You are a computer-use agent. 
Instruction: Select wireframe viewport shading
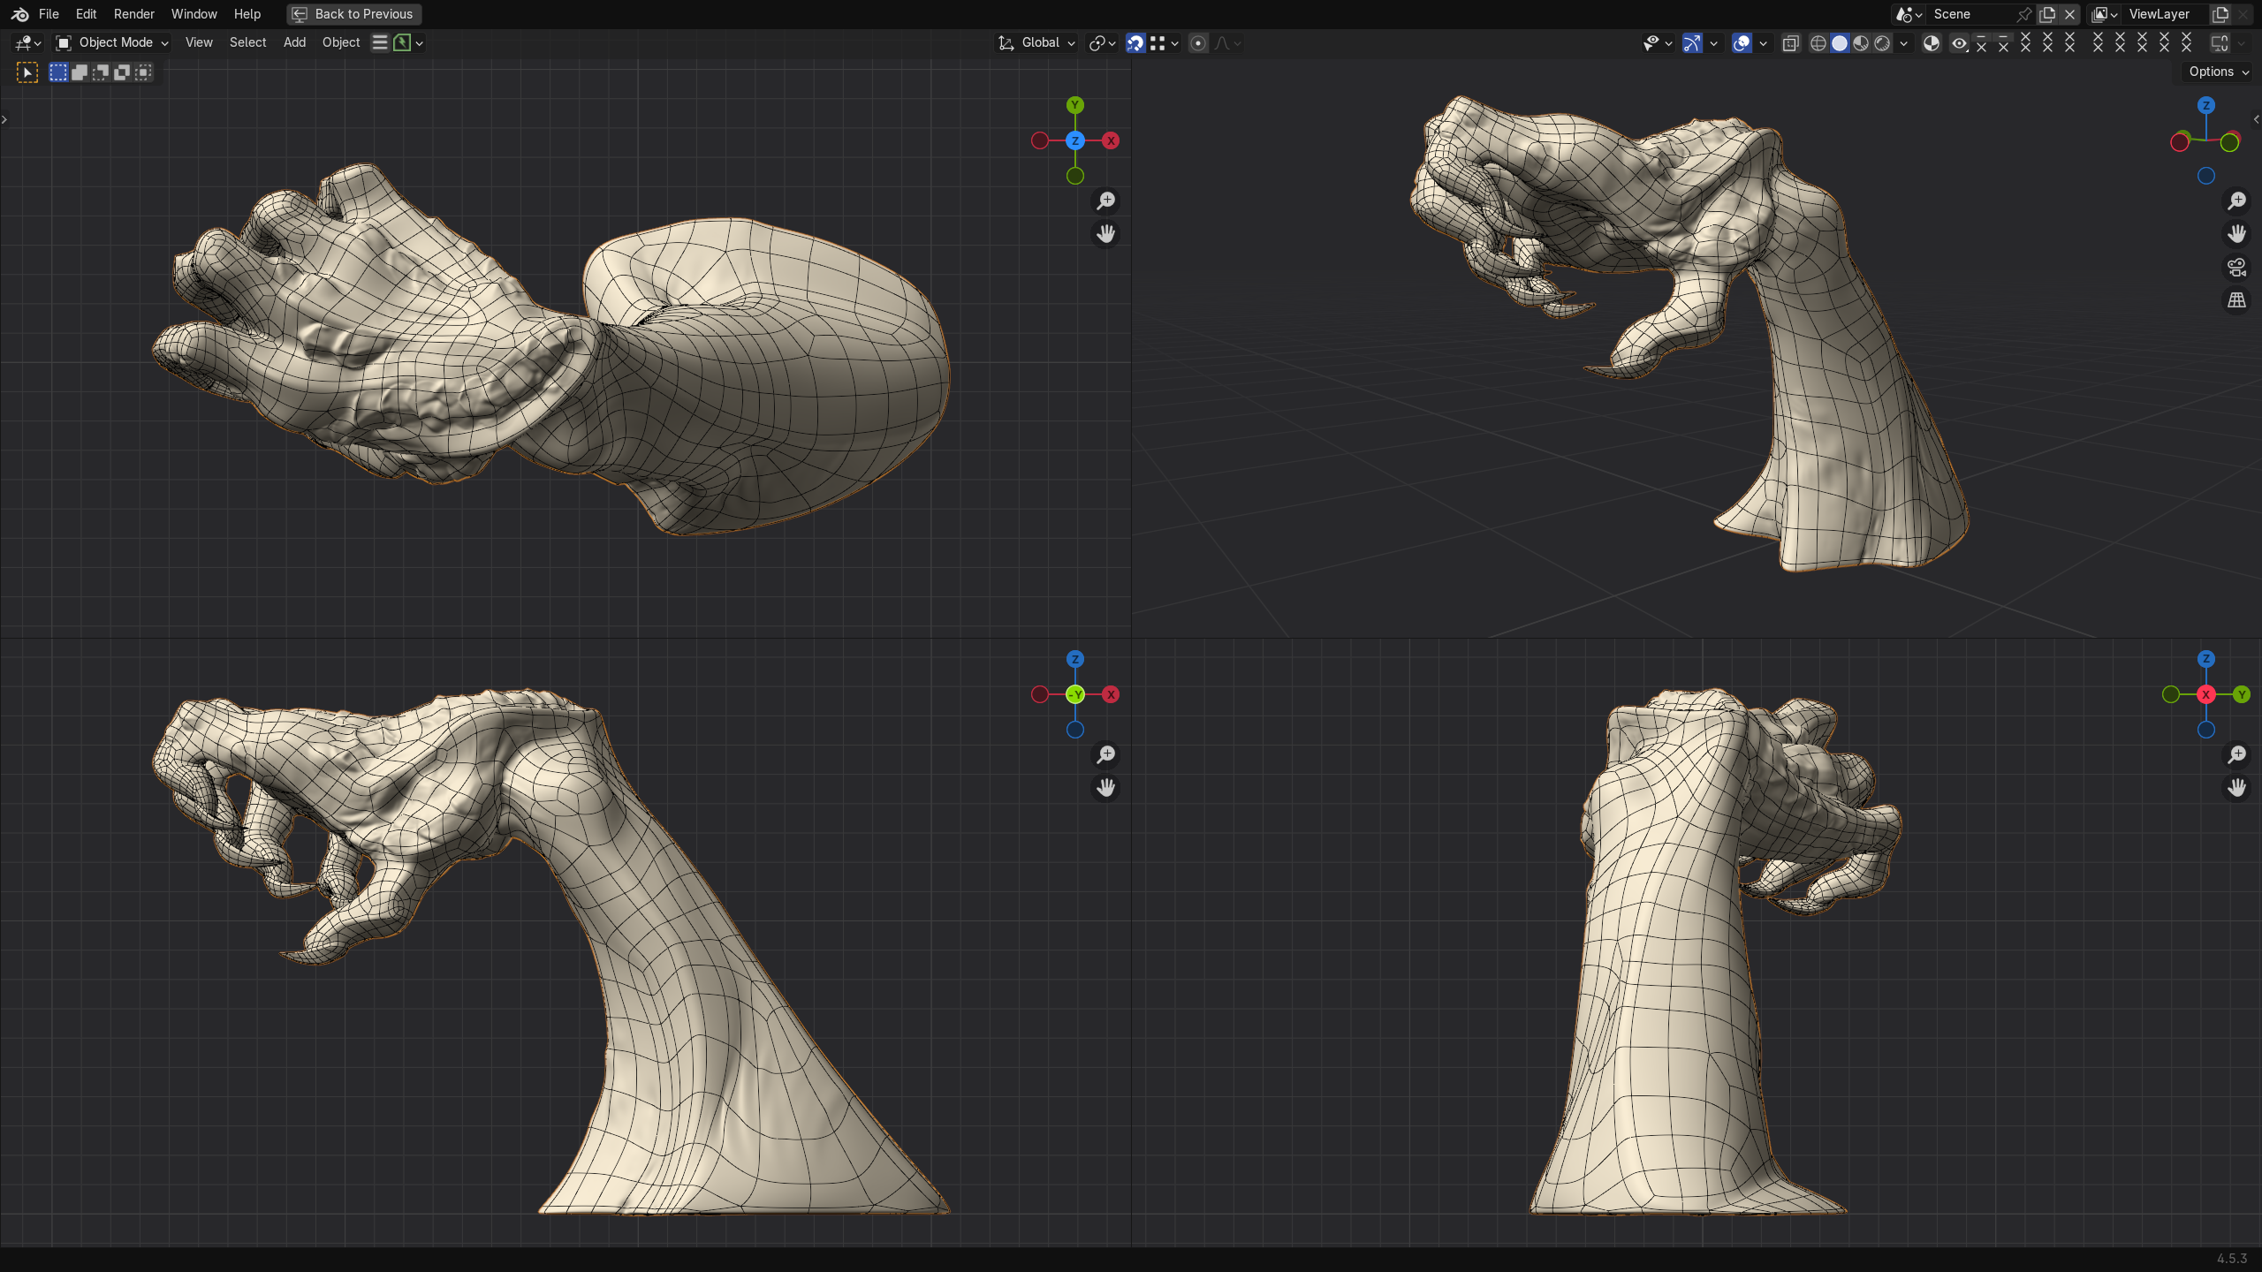point(1818,43)
